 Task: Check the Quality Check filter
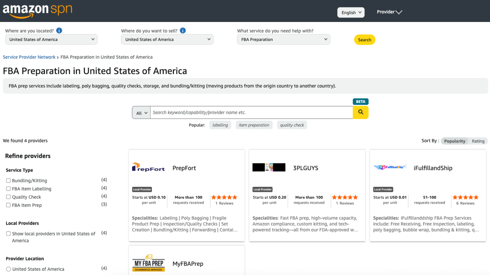pos(8,197)
